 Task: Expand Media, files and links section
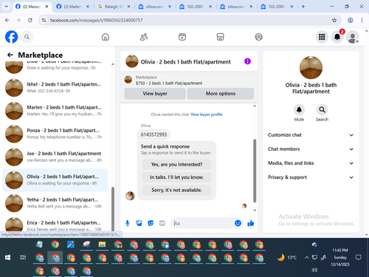[x=311, y=163]
